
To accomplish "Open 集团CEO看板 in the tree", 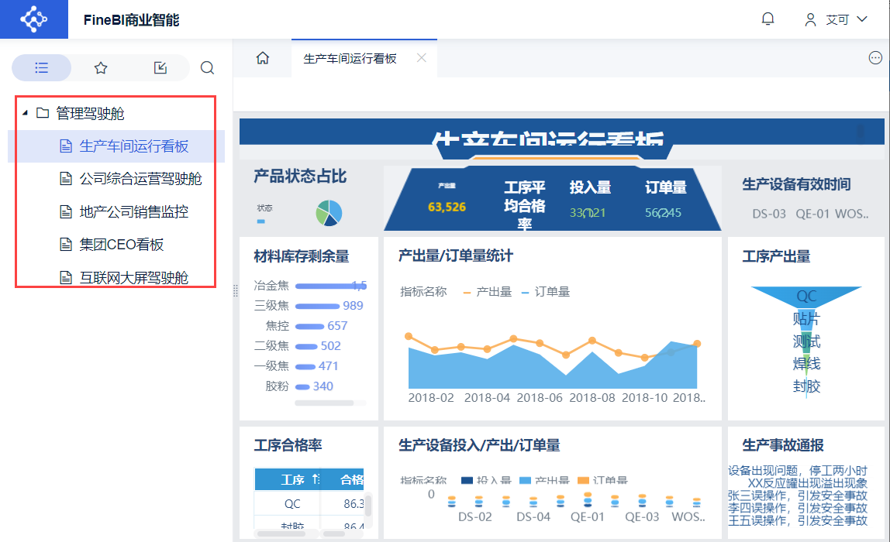I will click(x=122, y=245).
